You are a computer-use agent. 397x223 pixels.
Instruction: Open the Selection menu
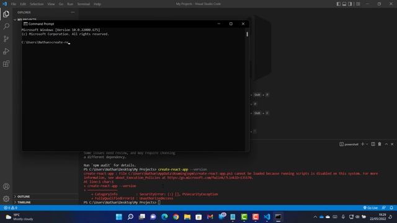tap(37, 4)
